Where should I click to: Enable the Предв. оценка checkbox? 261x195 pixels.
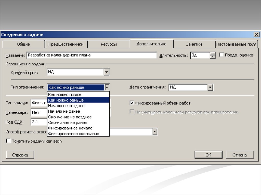tap(221, 55)
